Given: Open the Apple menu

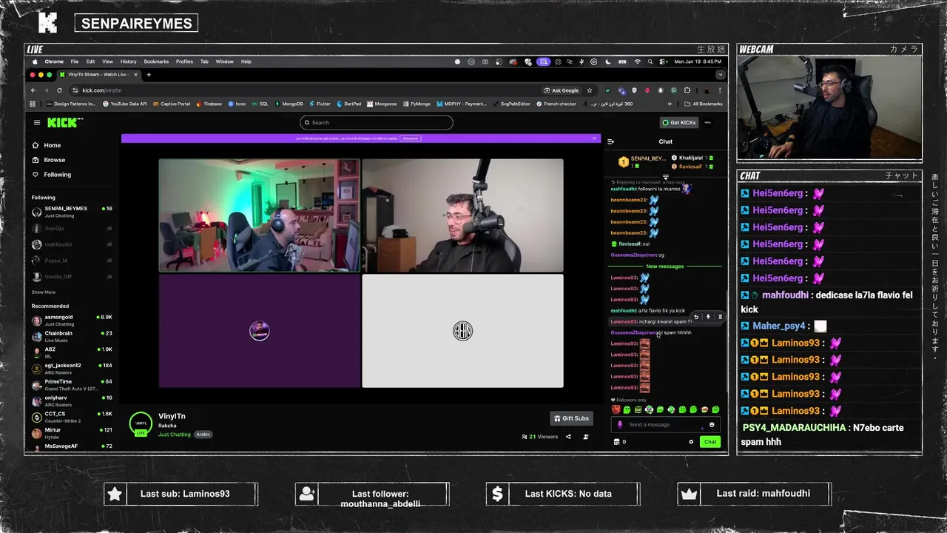Looking at the screenshot, I should [x=34, y=61].
